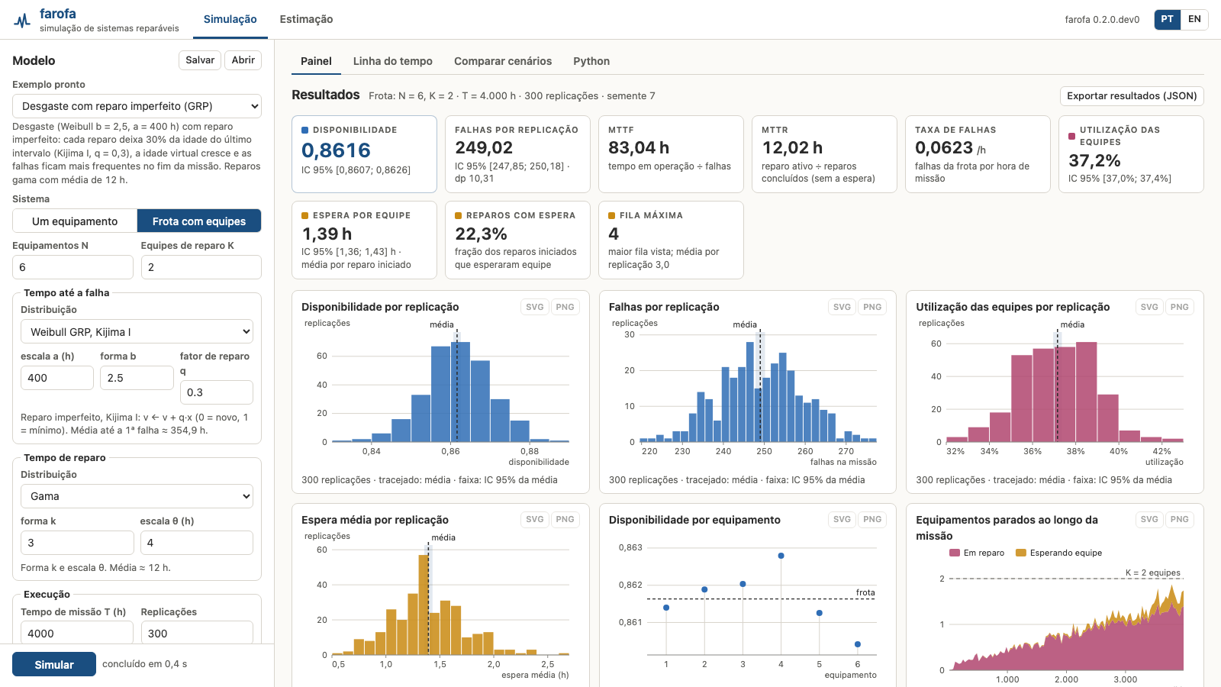Screen dimensions: 1221x687
Task: Select Um equipamento system mode
Action: coord(75,221)
